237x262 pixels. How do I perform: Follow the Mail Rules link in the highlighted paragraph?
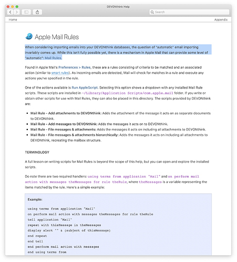53,58
